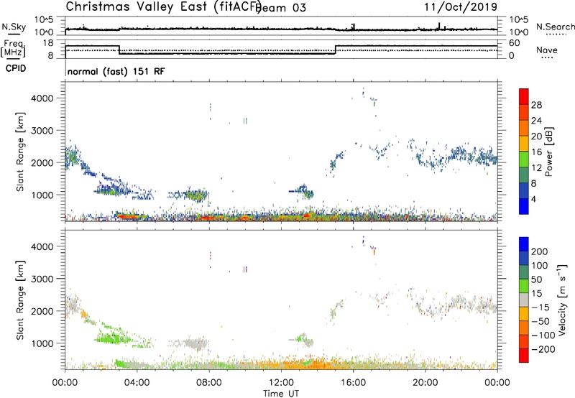Image resolution: width=575 pixels, height=398 pixels.
Task: Click the '3000' tick in the power panel
Action: [x=42, y=131]
